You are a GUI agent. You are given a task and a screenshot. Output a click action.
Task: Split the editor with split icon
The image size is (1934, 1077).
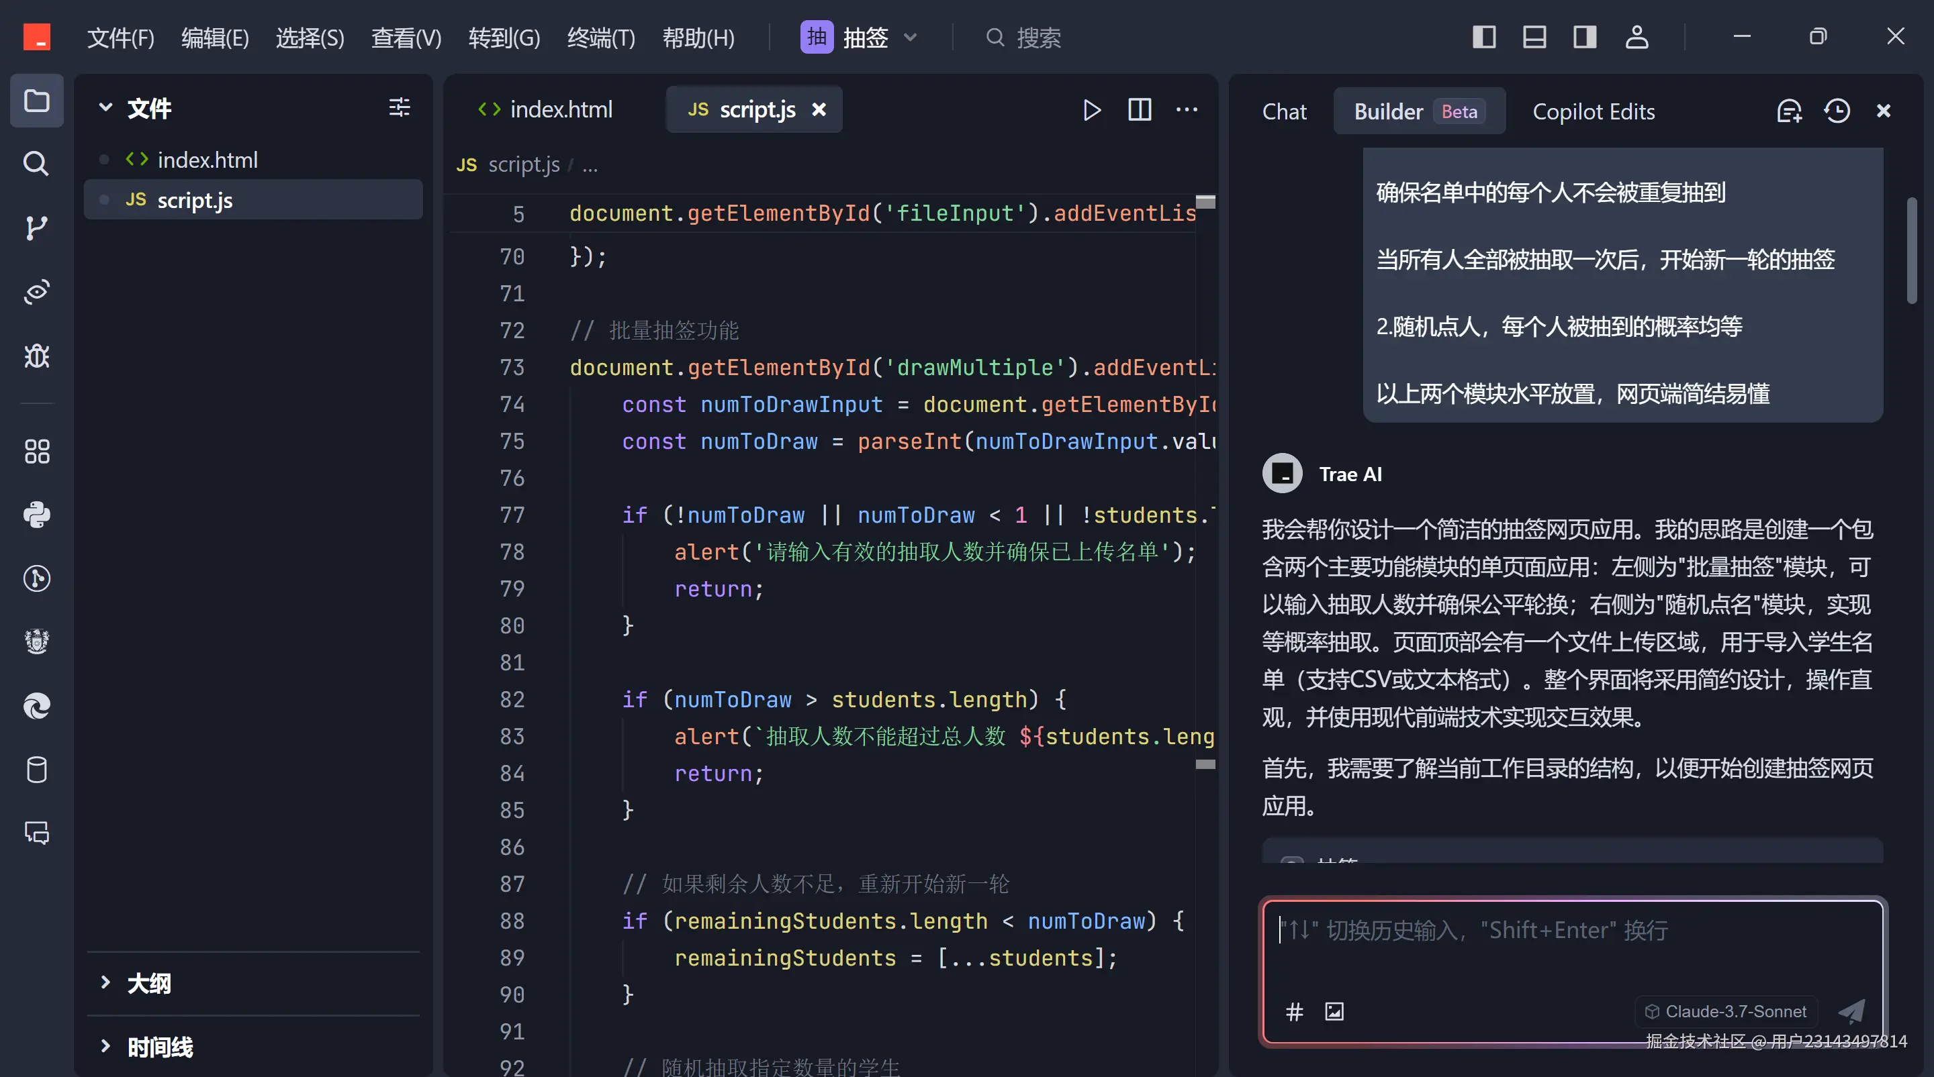point(1139,110)
